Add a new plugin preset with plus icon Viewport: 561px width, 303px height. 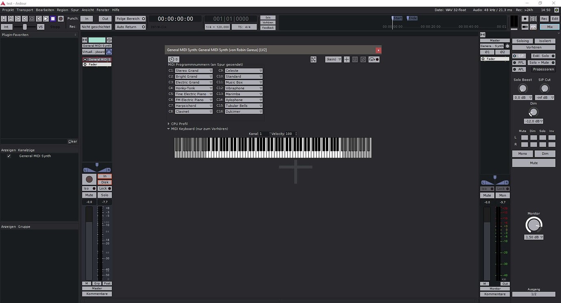pyautogui.click(x=347, y=59)
